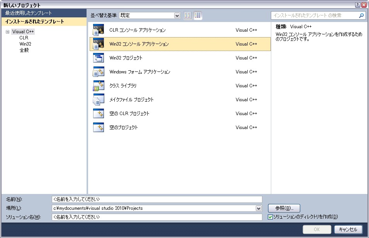Focus the ソリューション名 input field
The image size is (369, 238).
coord(157,217)
